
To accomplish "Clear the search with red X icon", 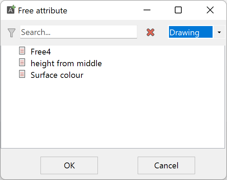I will [x=150, y=32].
